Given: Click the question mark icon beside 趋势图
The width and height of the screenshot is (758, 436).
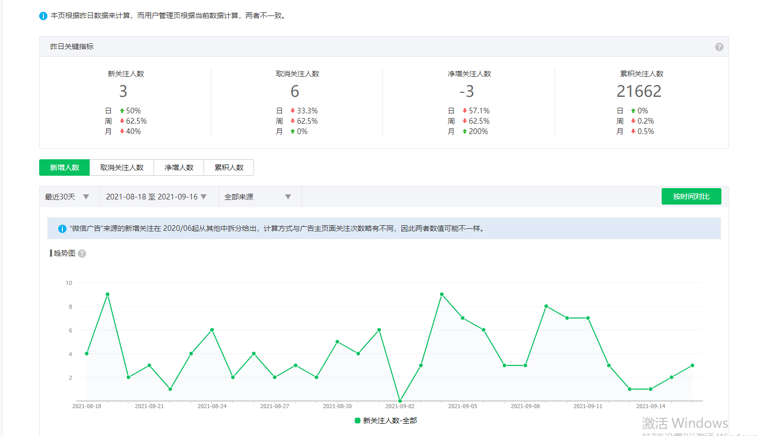Looking at the screenshot, I should (x=82, y=254).
